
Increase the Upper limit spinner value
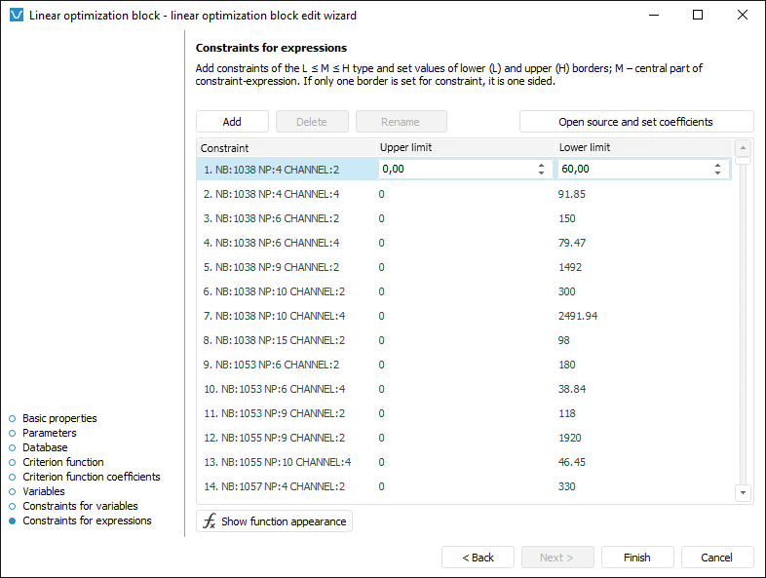tap(541, 166)
